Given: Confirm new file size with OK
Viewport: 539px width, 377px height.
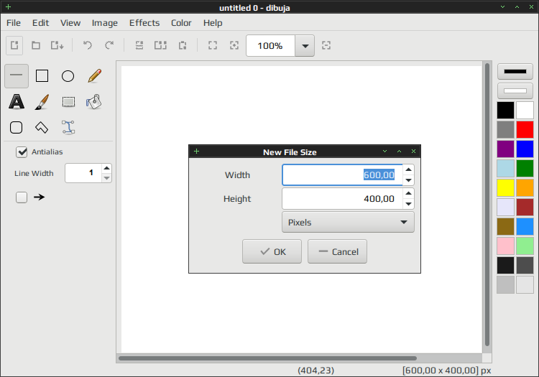Looking at the screenshot, I should pos(272,251).
